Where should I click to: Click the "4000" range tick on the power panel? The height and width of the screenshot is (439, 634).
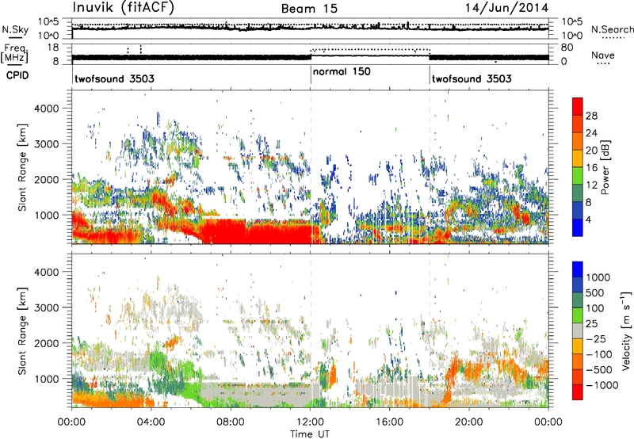tap(46, 109)
